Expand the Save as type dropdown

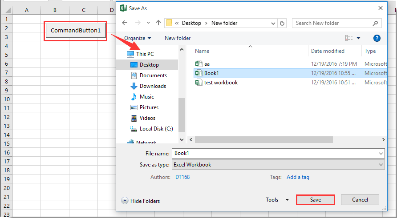pyautogui.click(x=381, y=165)
